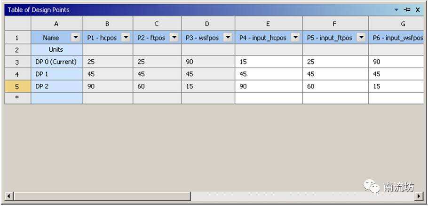Image resolution: width=428 pixels, height=206 pixels.
Task: Select the DP 2 name cell
Action: [x=57, y=87]
